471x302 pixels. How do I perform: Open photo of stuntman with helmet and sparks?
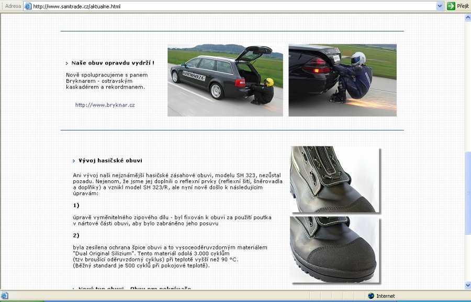point(342,80)
